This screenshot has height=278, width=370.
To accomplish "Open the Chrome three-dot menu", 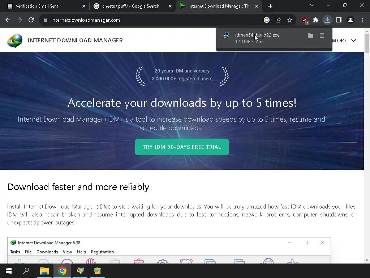I will tap(362, 20).
